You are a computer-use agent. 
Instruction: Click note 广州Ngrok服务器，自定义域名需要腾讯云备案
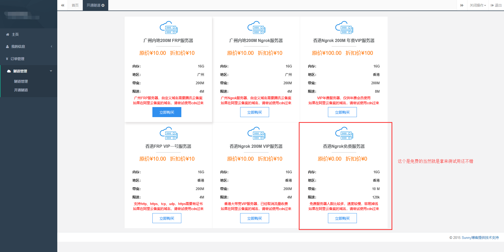[256, 98]
